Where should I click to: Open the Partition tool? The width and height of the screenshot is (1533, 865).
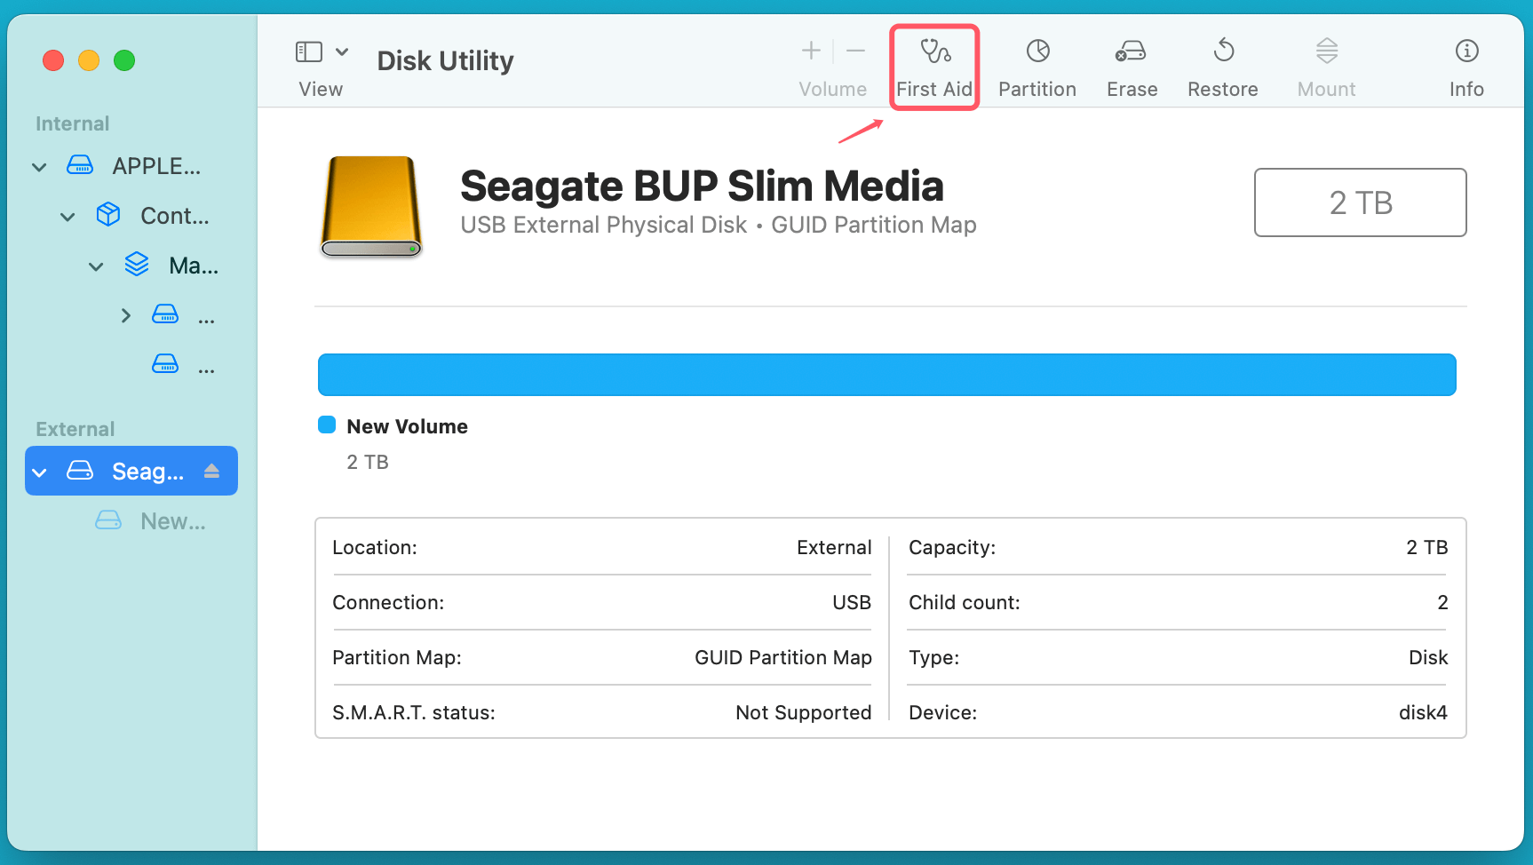click(1037, 66)
